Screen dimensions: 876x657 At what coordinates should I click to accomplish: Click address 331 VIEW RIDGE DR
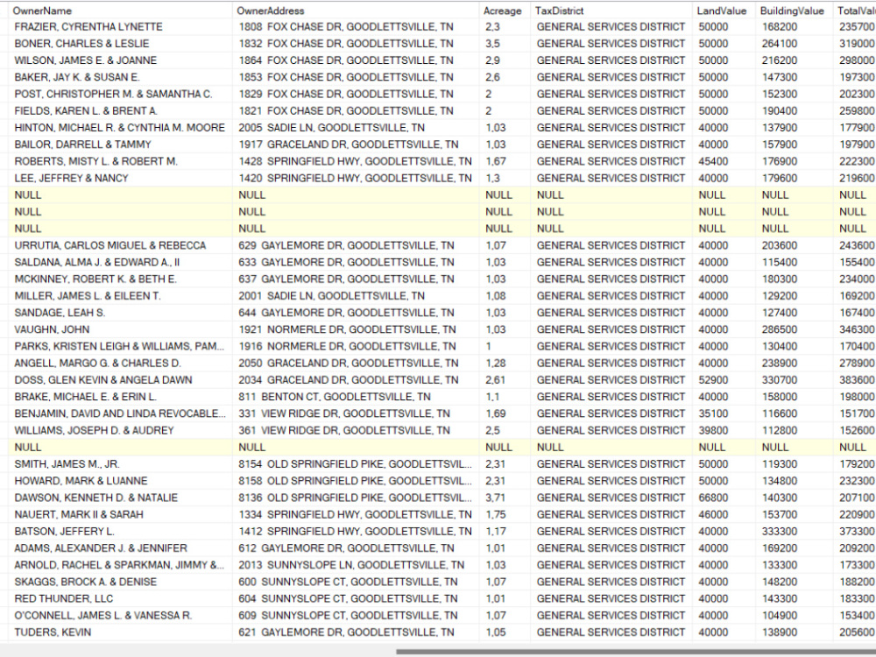pos(356,413)
